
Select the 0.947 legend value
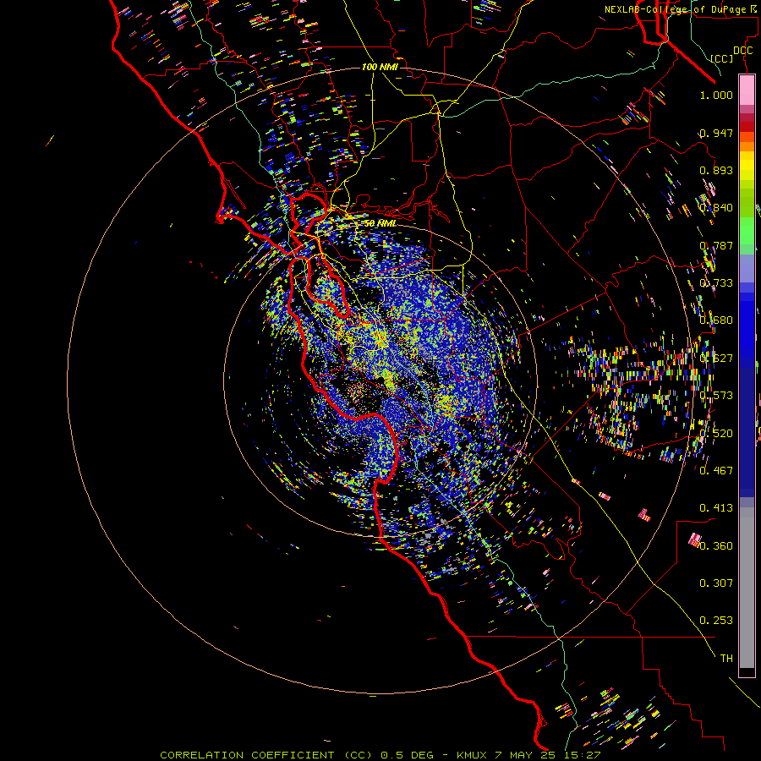pos(716,133)
